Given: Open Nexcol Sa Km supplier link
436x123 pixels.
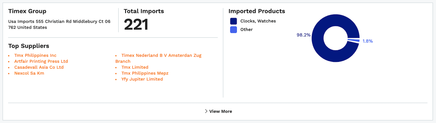Looking at the screenshot, I should tap(29, 73).
